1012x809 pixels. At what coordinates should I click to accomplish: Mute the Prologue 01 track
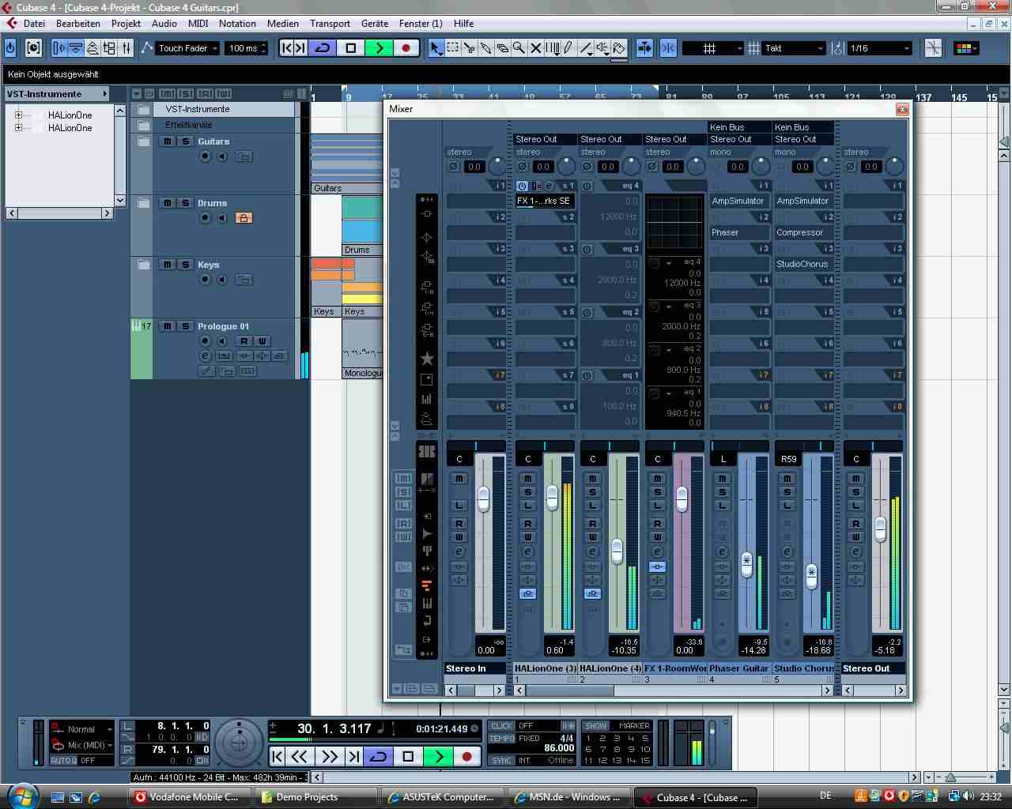click(x=168, y=326)
